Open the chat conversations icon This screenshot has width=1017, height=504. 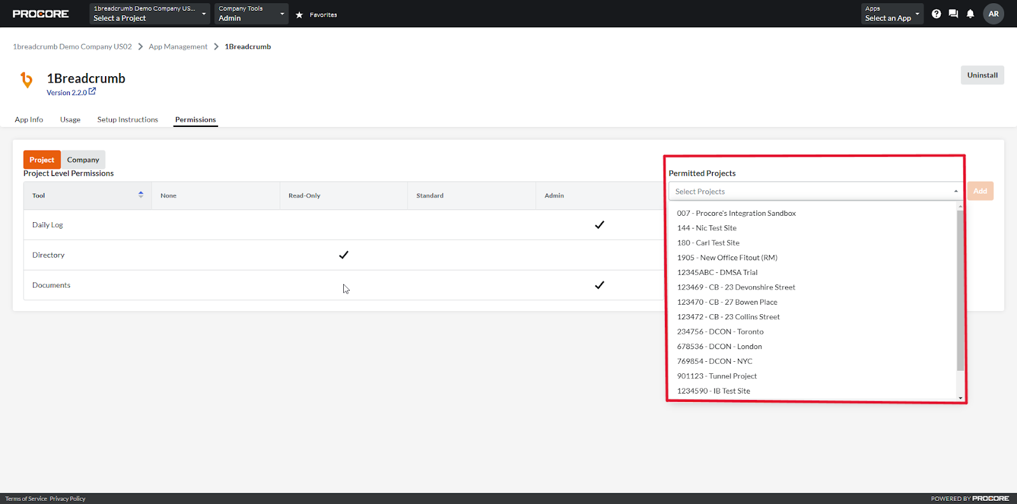953,14
